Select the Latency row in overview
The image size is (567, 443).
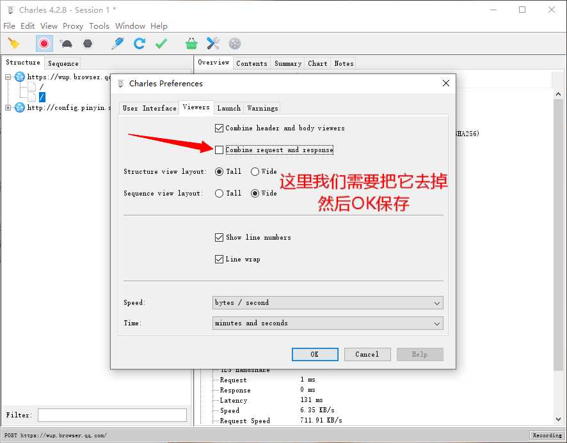tap(234, 400)
